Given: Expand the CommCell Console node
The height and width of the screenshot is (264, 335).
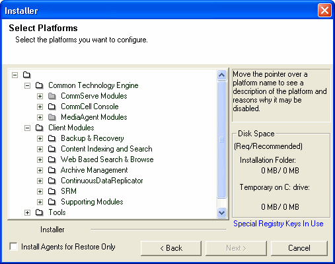Looking at the screenshot, I should [x=40, y=107].
